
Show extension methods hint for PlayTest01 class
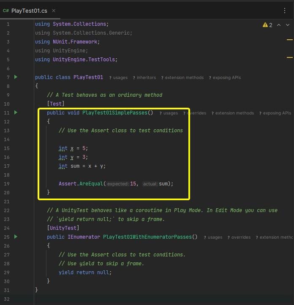point(182,78)
